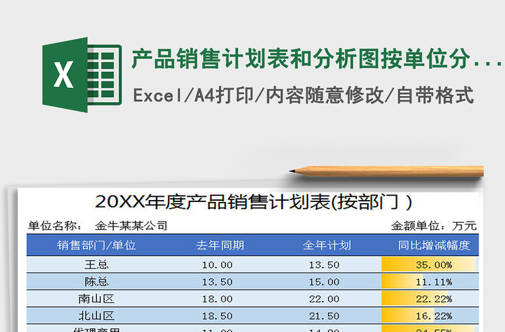Select the 同比增减幅度 column header
Image resolution: width=505 pixels, height=332 pixels.
click(434, 246)
